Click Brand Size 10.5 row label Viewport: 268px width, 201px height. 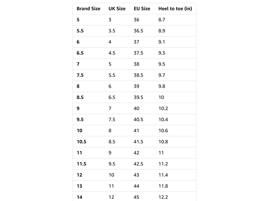point(81,142)
